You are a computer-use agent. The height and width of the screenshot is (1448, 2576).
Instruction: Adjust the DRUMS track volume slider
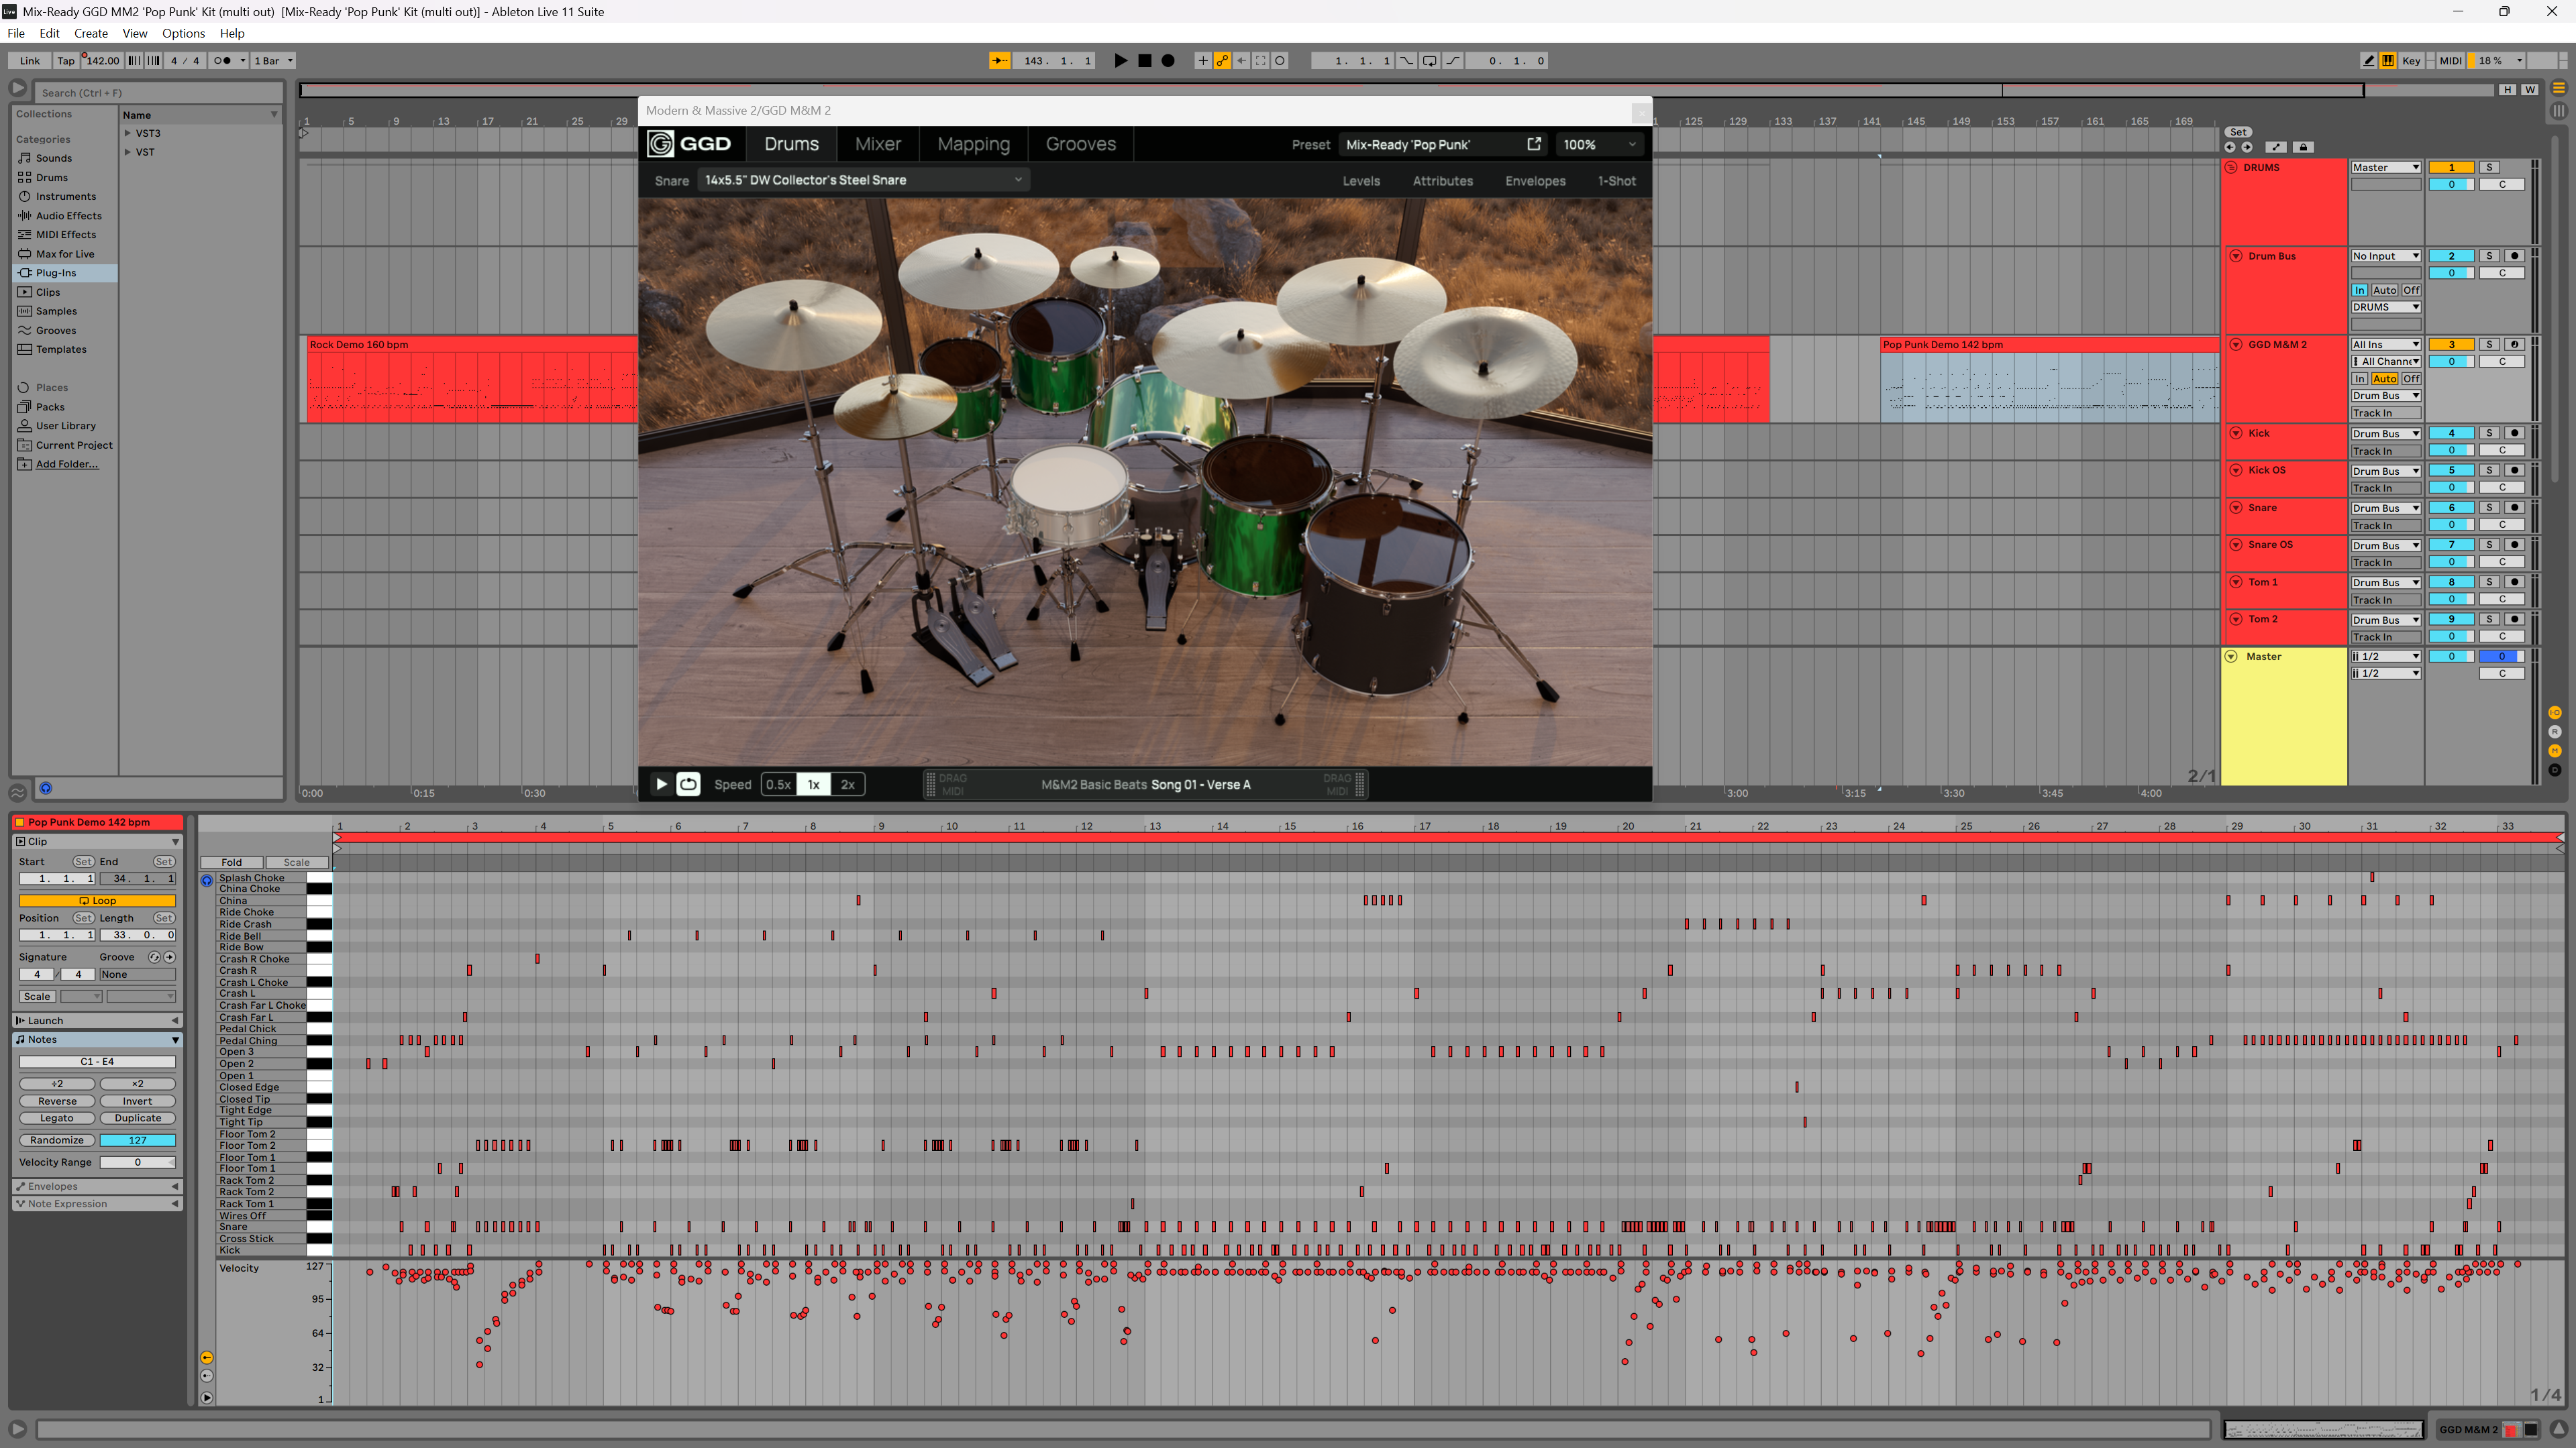[x=2451, y=185]
